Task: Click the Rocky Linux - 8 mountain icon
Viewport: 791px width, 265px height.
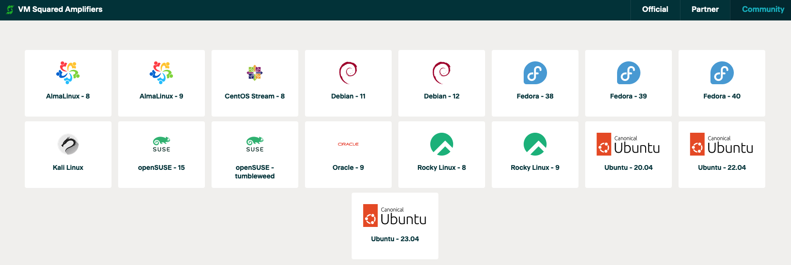Action: point(442,144)
